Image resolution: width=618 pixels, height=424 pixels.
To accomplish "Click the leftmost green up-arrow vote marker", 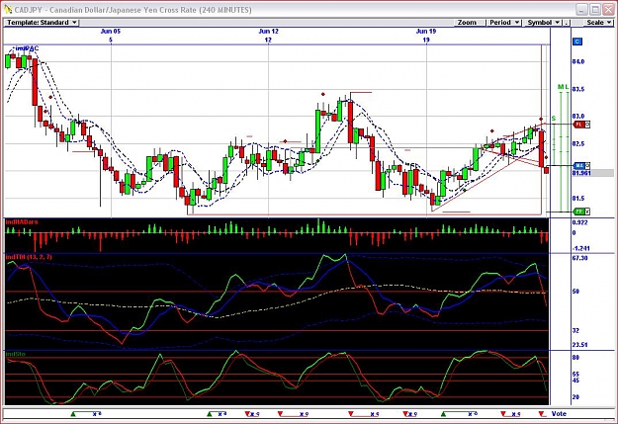I will 73,414.
